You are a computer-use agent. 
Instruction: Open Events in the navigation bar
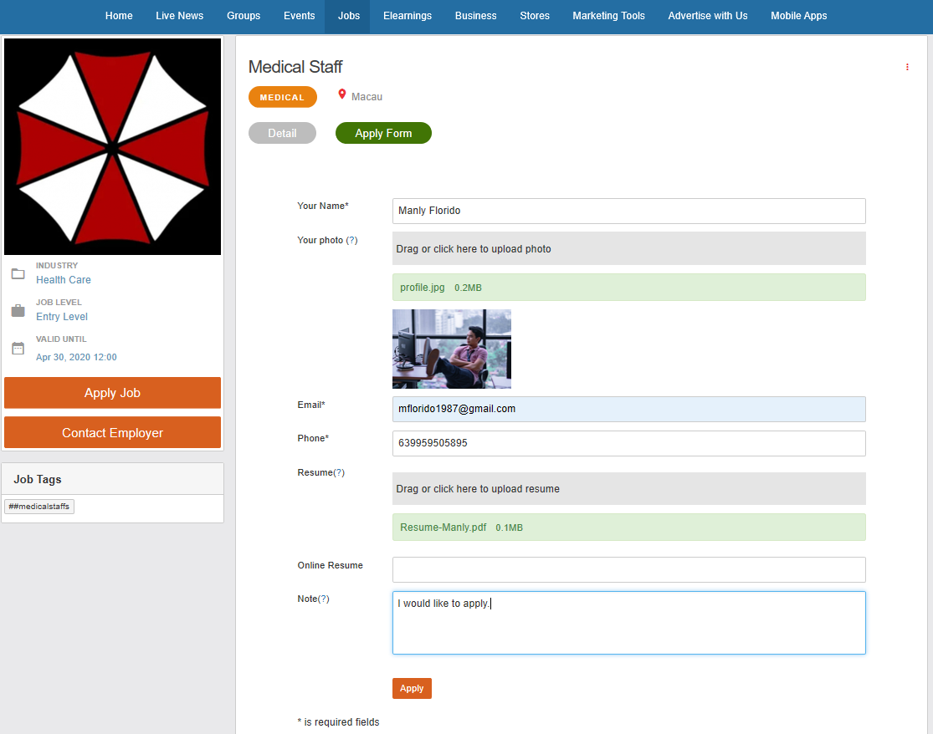click(x=300, y=16)
